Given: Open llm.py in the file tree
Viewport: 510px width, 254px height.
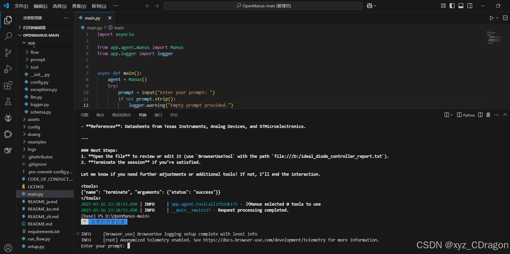Looking at the screenshot, I should pos(36,97).
